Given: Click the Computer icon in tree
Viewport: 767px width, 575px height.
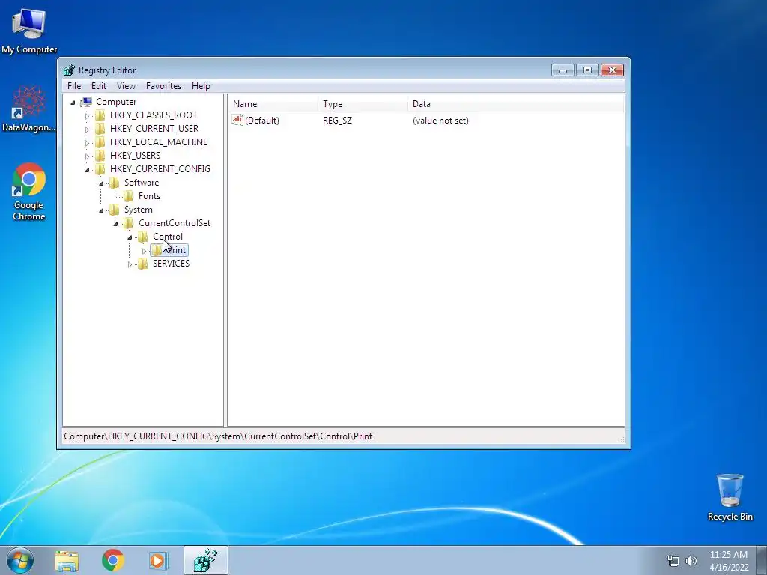Looking at the screenshot, I should (x=87, y=102).
